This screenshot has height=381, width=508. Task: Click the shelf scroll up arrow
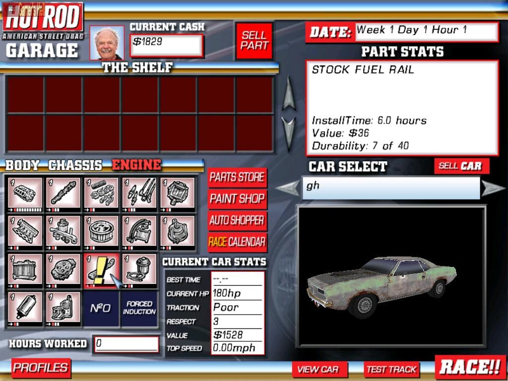[289, 93]
